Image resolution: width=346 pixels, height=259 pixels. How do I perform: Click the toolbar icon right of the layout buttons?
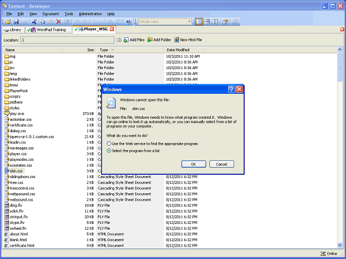click(225, 22)
